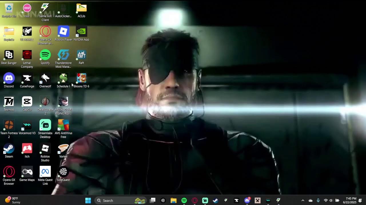This screenshot has width=366, height=205.
Task: Select the Spotify desktop icon
Action: (x=45, y=57)
